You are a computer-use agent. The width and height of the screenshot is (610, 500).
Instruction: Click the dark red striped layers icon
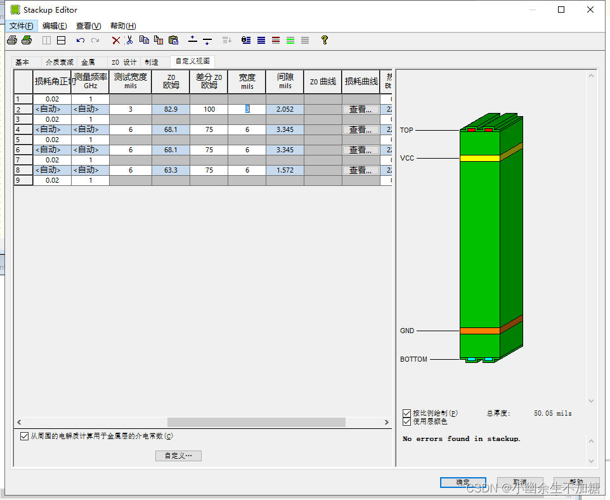(x=276, y=40)
